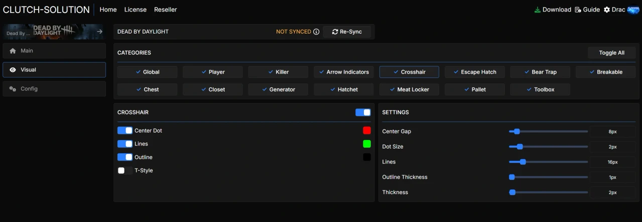Click the gears icon in Config sidebar item
642x222 pixels.
coord(13,89)
